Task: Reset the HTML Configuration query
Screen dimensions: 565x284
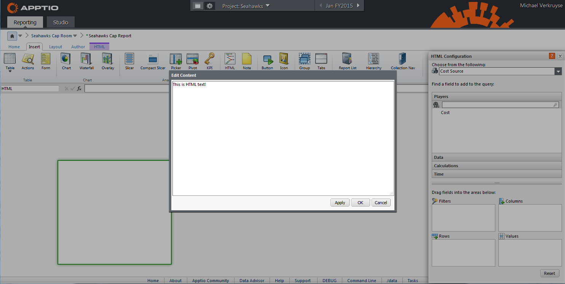Action: [549, 273]
